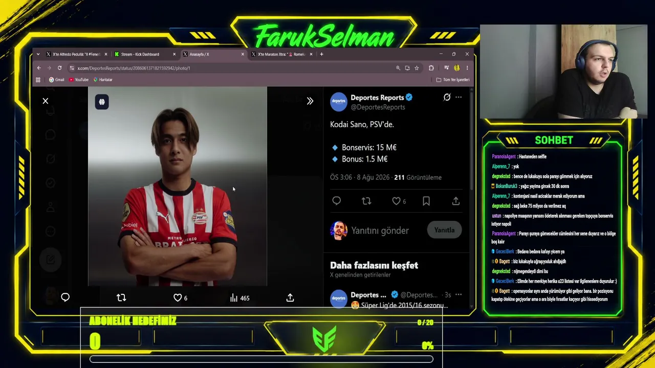
Task: Click the chat message 'Hastaneden selfie'
Action: [x=533, y=157]
